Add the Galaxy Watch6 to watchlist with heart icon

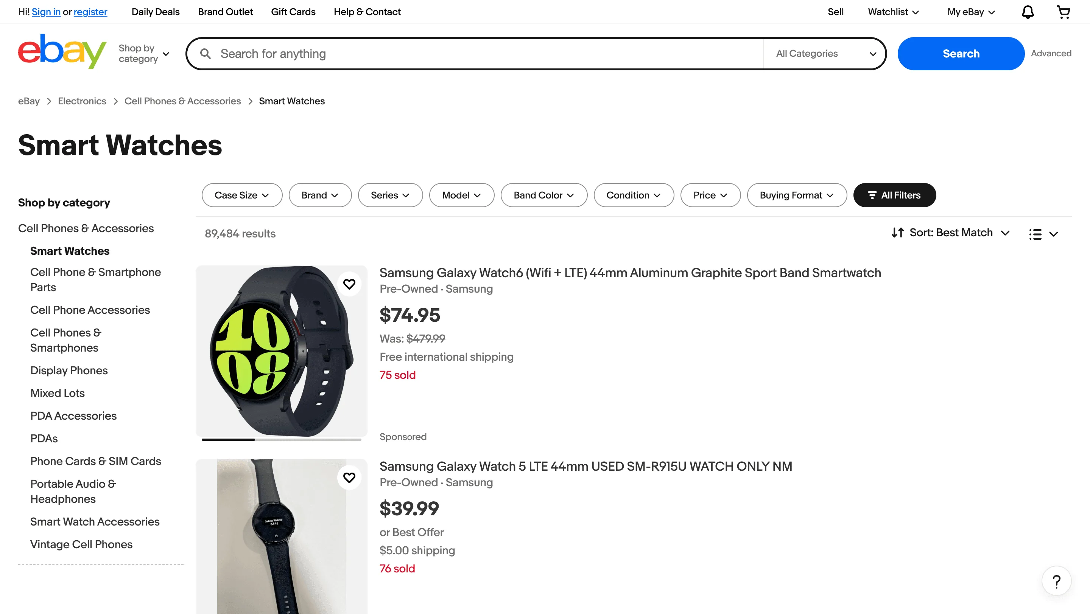[349, 284]
